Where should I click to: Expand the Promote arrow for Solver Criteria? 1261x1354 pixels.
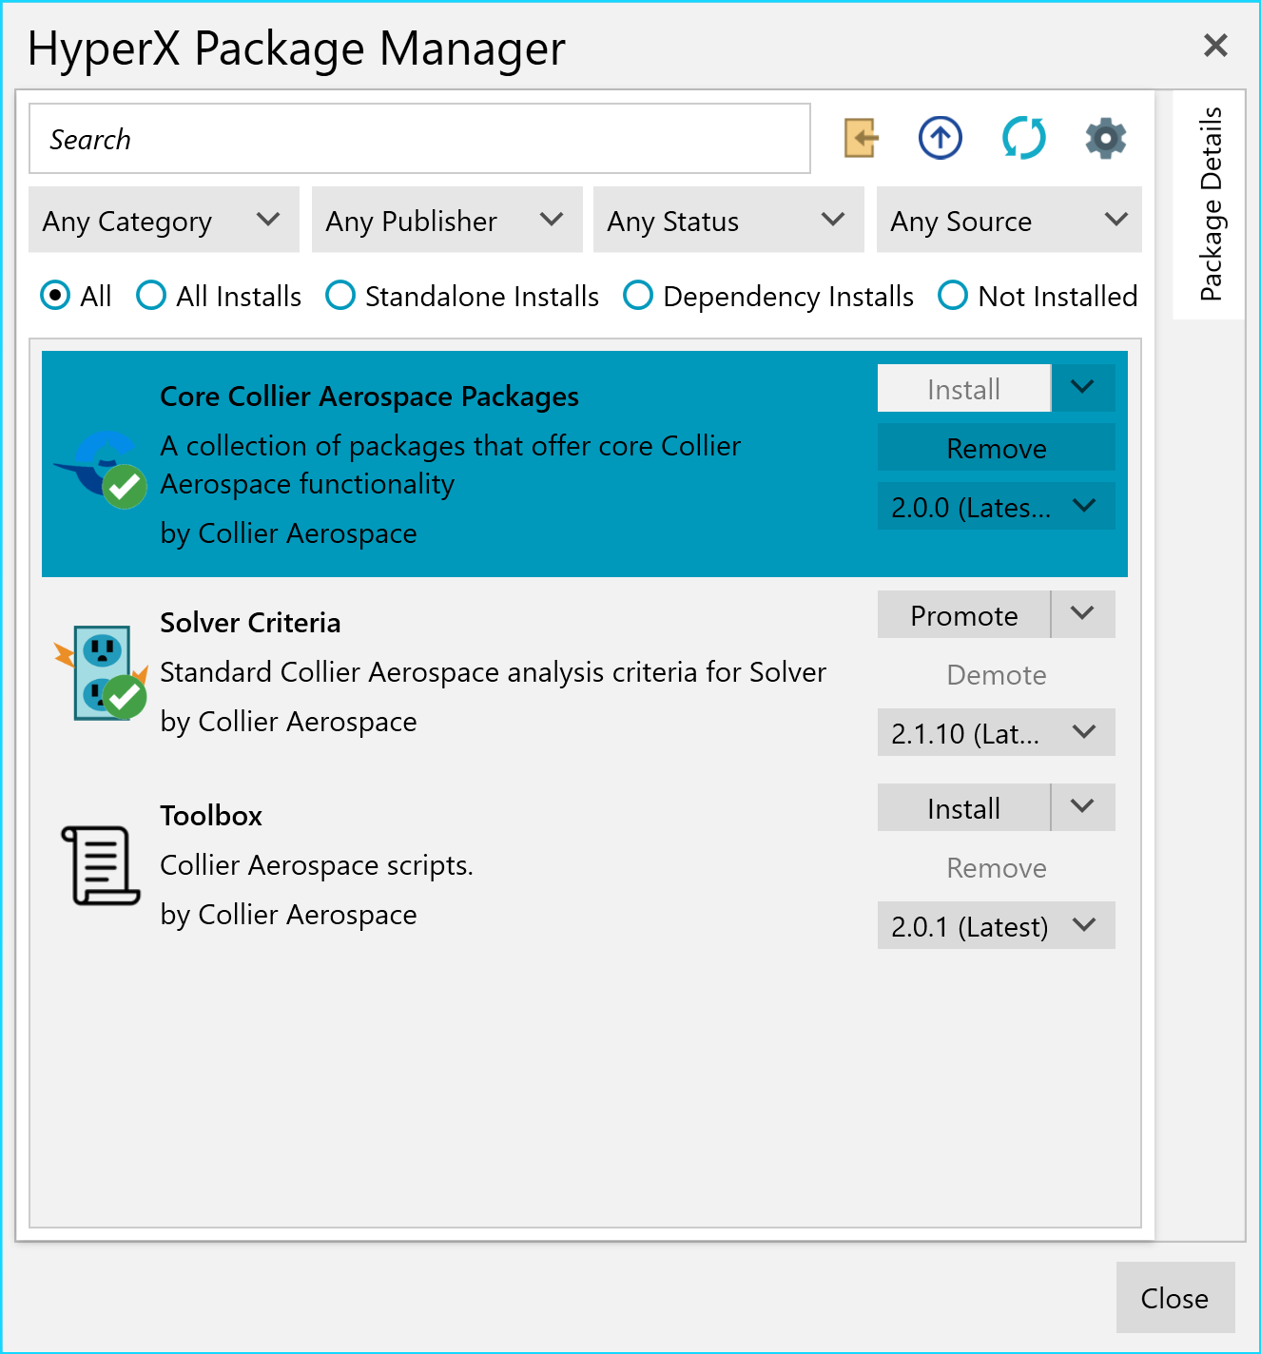[x=1083, y=614]
